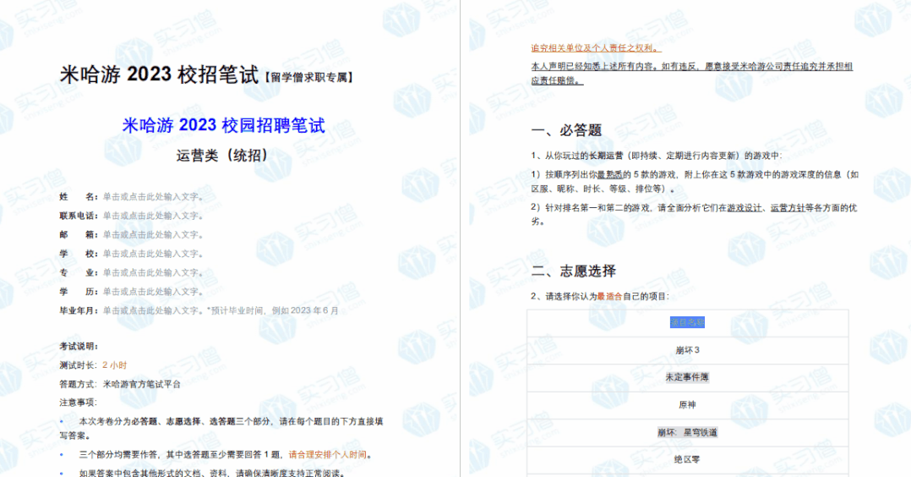This screenshot has width=911, height=477.
Task: Click the 【留学僧求职专属】 tag in the title
Action: pyautogui.click(x=308, y=77)
